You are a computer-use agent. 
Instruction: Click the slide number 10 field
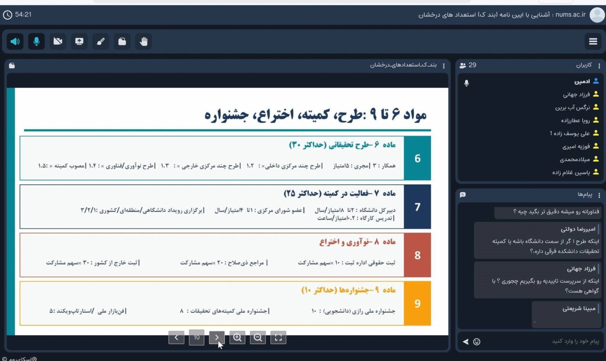coord(197,337)
